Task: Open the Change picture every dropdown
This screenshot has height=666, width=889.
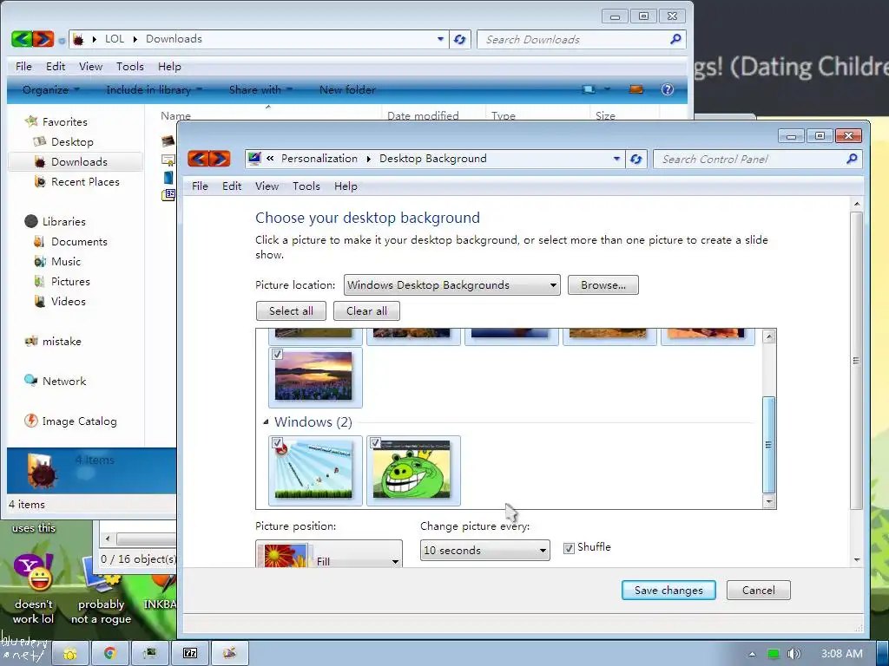Action: (x=484, y=551)
